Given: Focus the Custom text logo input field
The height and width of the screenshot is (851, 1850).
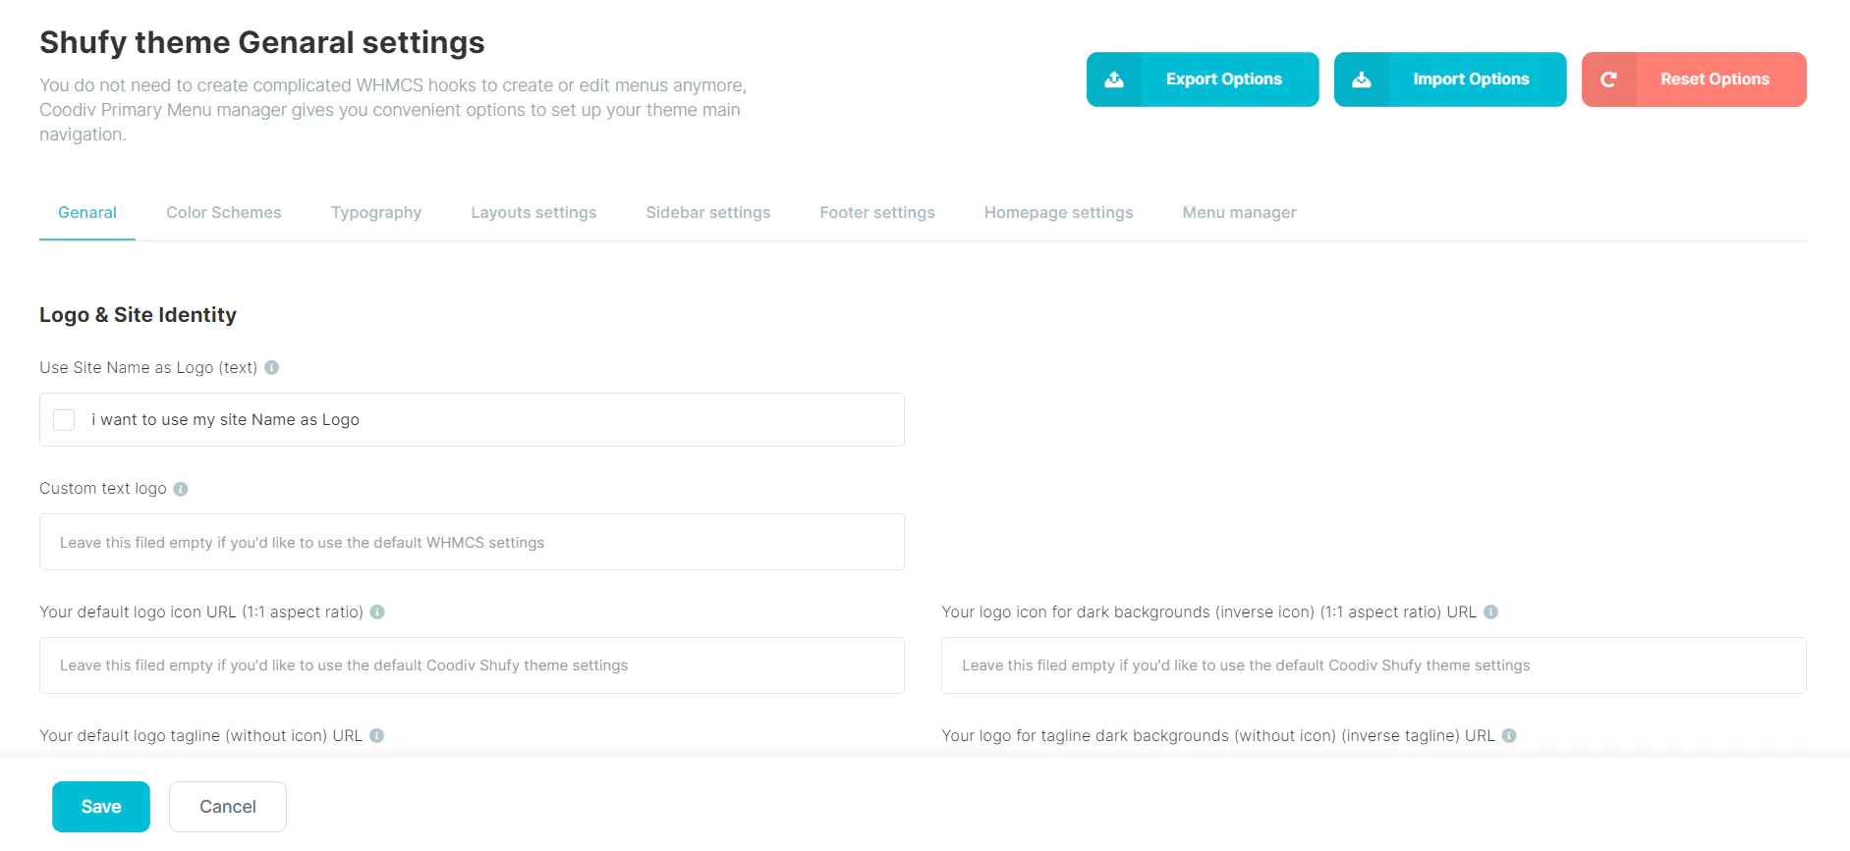Looking at the screenshot, I should click(x=472, y=542).
